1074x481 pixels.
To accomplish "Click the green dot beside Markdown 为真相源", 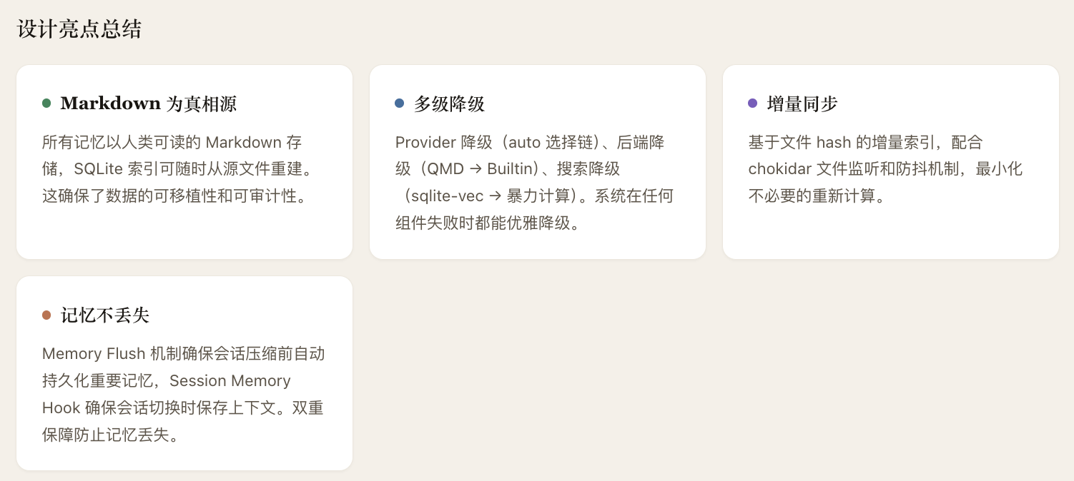I will tap(46, 103).
